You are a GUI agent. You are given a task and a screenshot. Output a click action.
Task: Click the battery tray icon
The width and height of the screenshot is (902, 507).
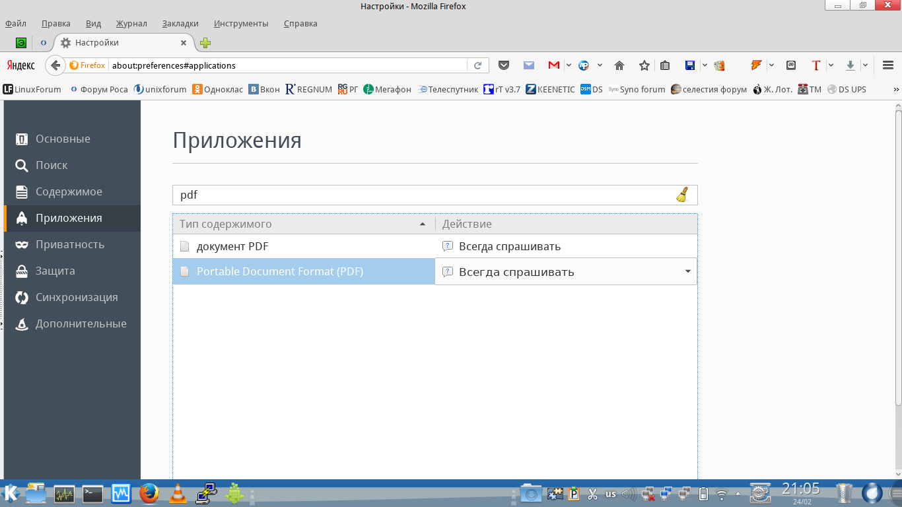703,494
